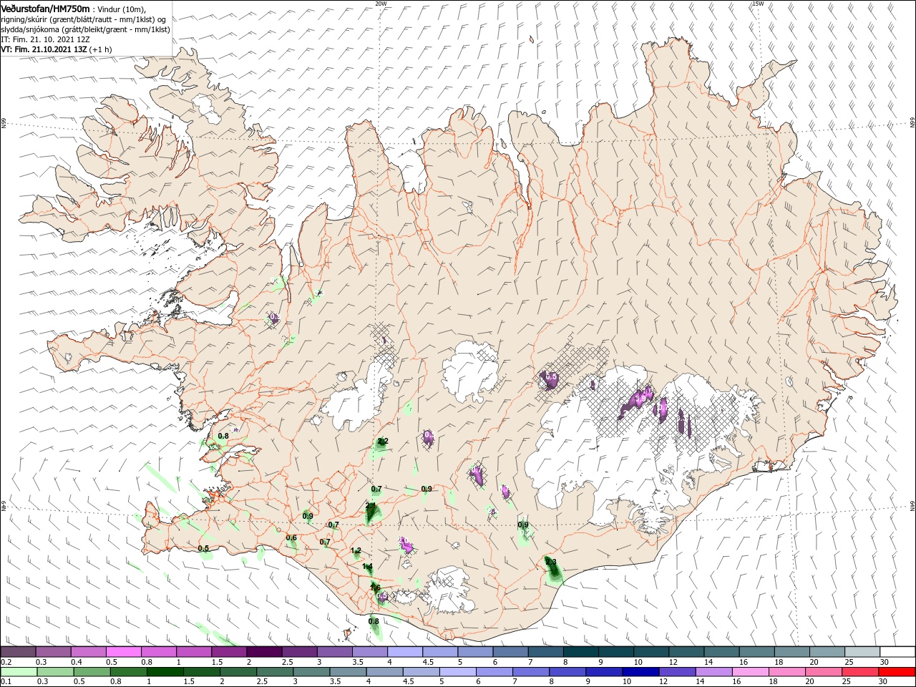916x687 pixels.
Task: Click the 'slydda/snjókoma' legend description line
Action: (x=85, y=29)
